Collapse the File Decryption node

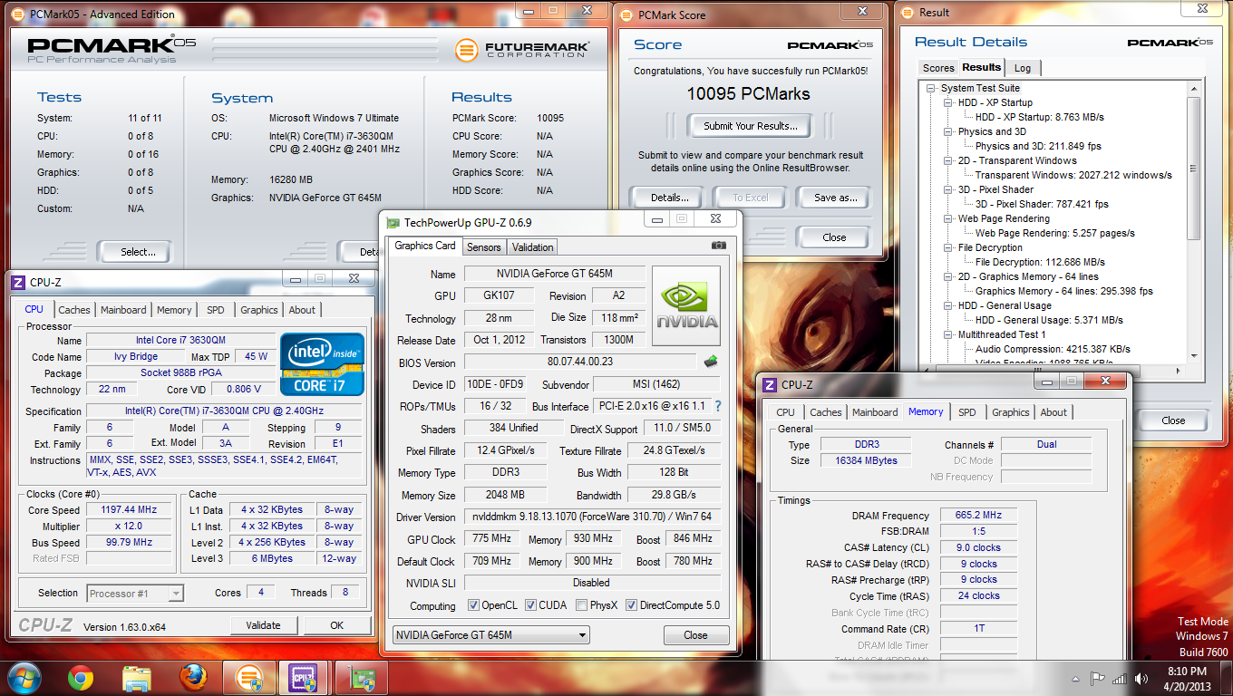click(x=947, y=248)
